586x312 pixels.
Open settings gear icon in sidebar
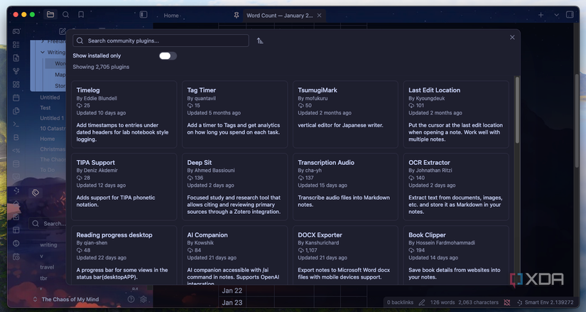[143, 299]
